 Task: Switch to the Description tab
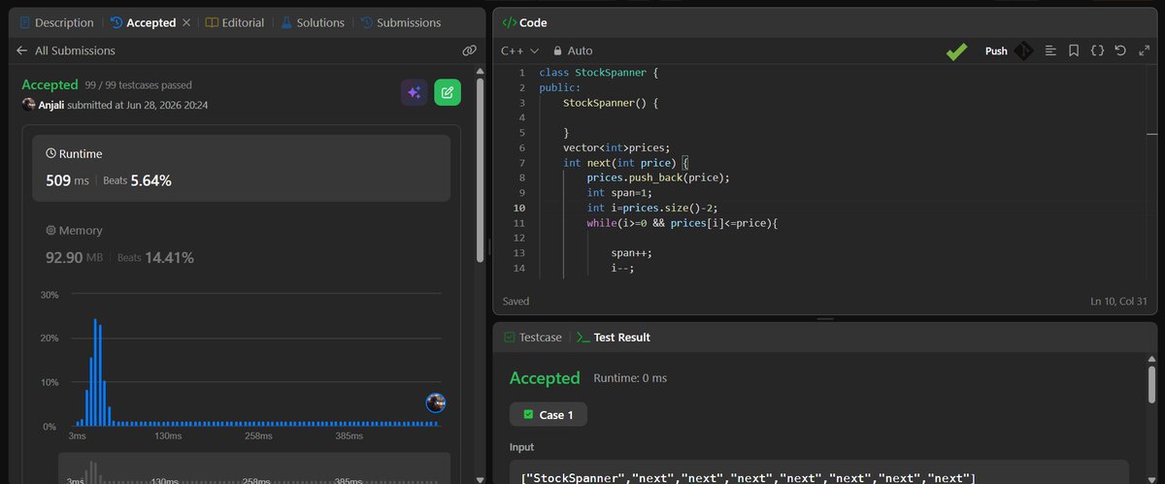(x=56, y=22)
